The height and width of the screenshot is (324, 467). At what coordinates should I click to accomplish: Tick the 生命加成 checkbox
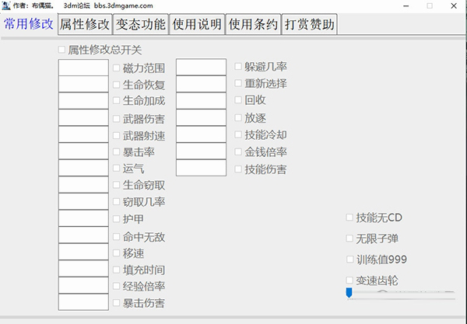pyautogui.click(x=116, y=101)
